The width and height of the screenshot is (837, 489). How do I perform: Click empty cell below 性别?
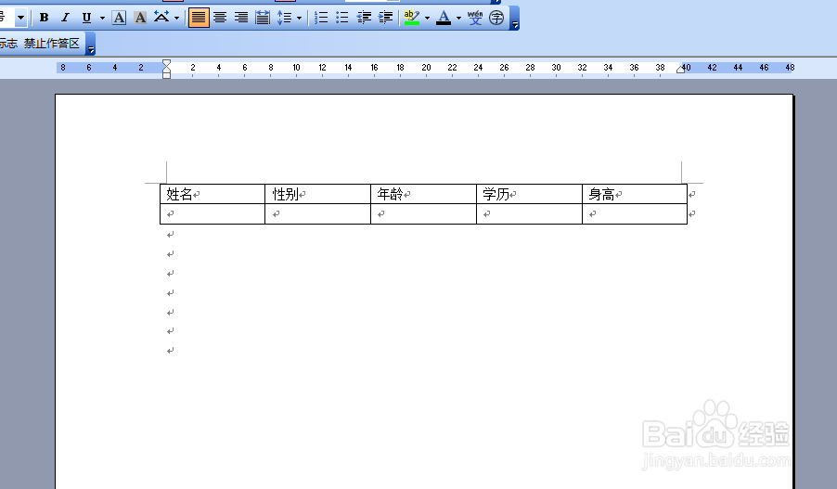[317, 213]
